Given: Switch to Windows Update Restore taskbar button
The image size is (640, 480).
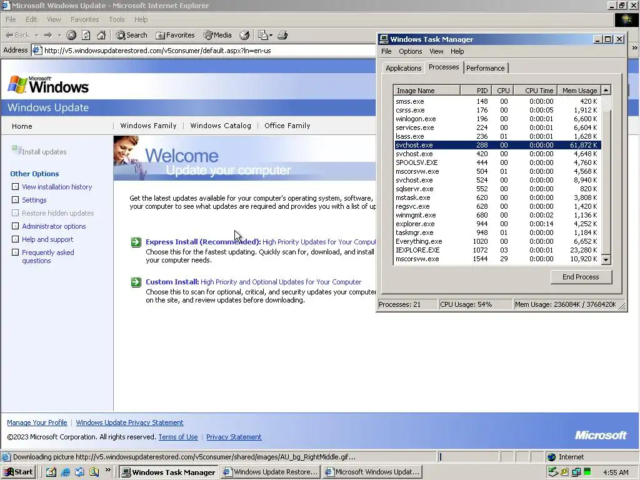Looking at the screenshot, I should click(x=271, y=472).
